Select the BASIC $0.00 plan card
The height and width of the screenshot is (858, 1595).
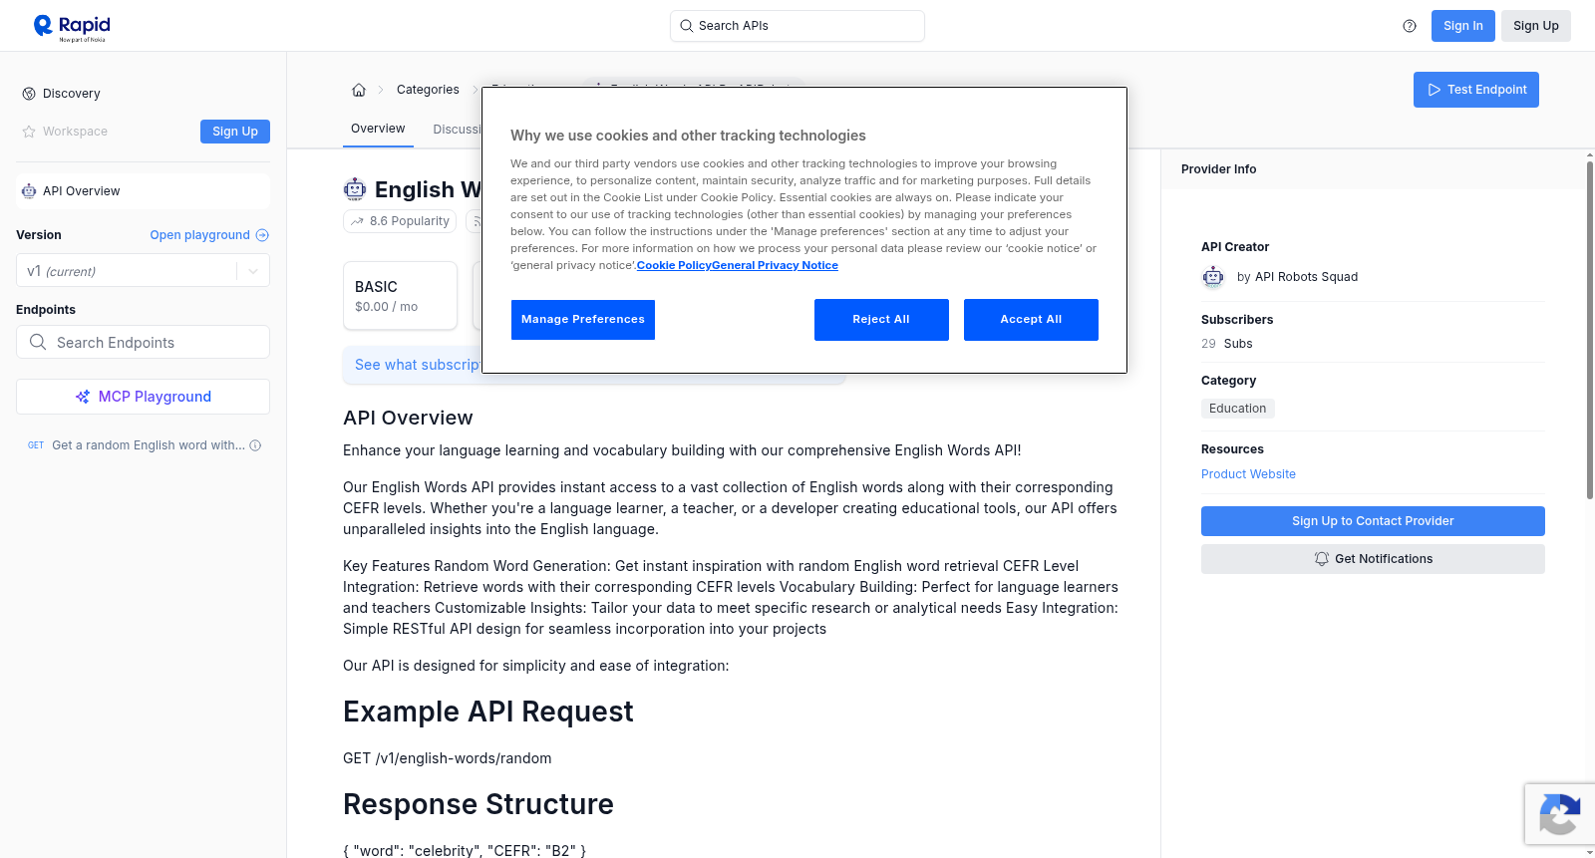[400, 296]
